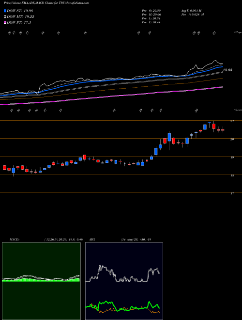Click the 'Pre V: 0.028 M' value
The width and height of the screenshot is (242, 320).
pyautogui.click(x=193, y=15)
